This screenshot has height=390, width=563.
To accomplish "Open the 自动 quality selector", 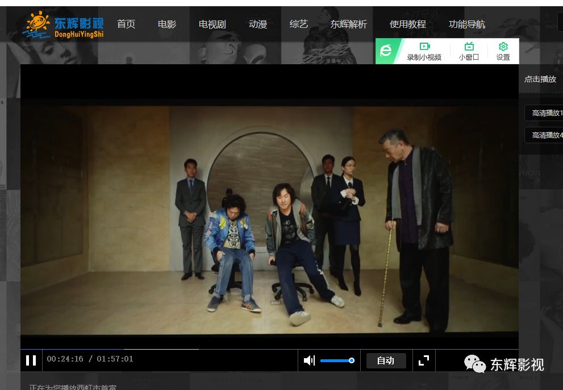I will click(x=386, y=360).
